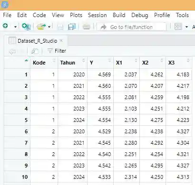
Task: Click X3 value 4.313
Action: [x=183, y=177]
